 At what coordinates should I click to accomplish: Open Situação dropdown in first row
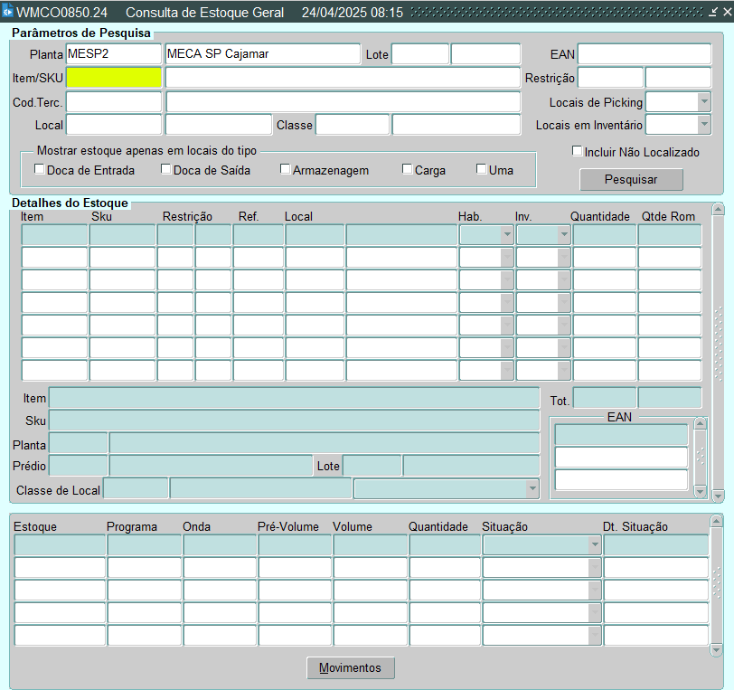[x=594, y=545]
